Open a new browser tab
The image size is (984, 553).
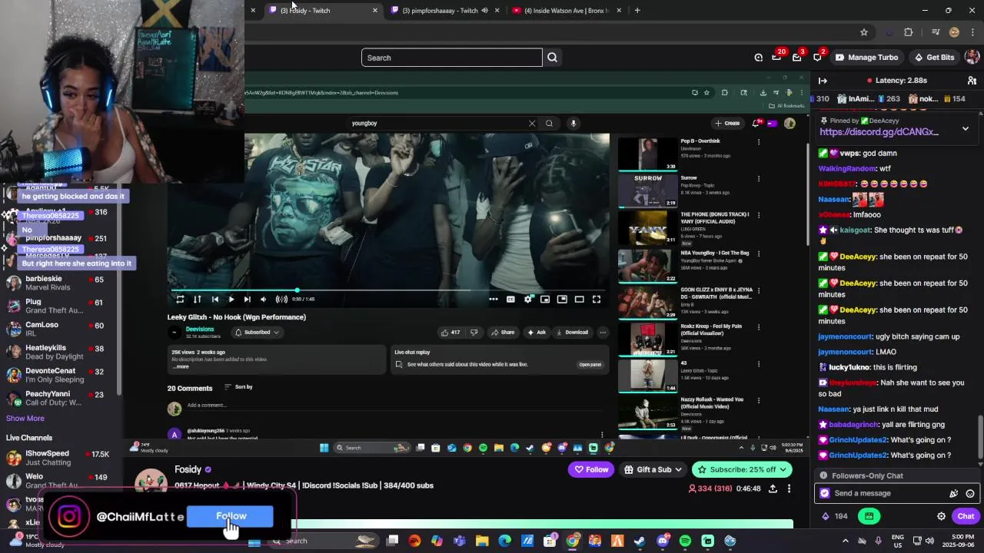[637, 11]
